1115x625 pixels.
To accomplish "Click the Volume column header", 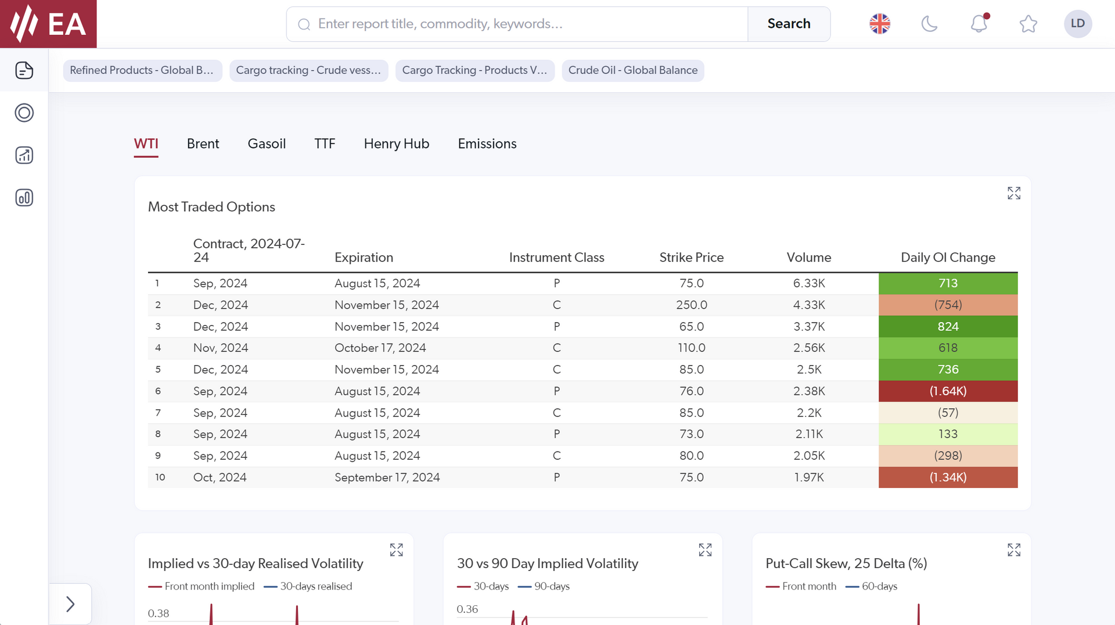I will (x=808, y=258).
